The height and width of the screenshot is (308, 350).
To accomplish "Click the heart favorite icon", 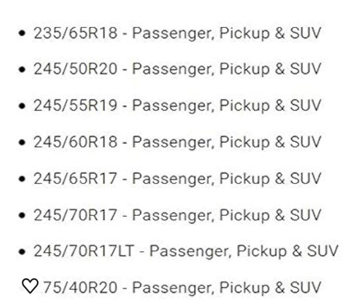I will pos(30,286).
